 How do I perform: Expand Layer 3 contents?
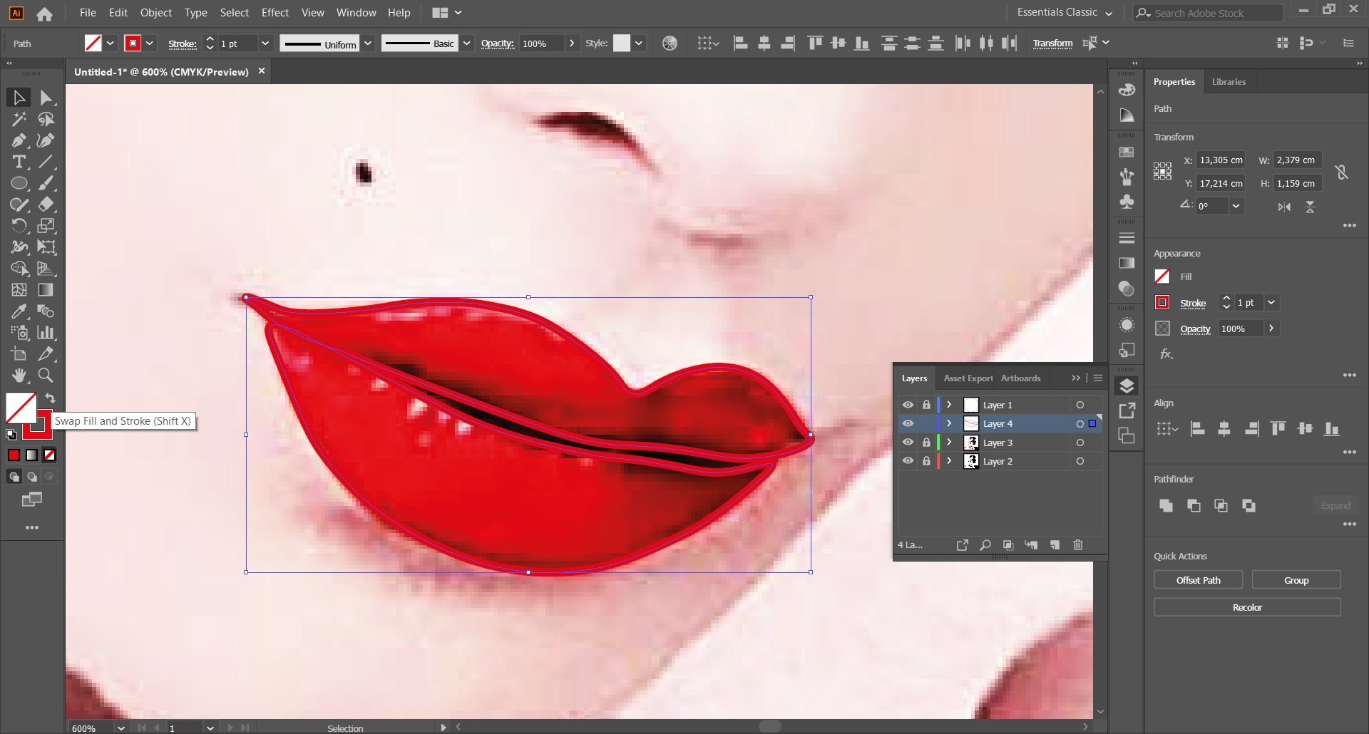[x=949, y=443]
